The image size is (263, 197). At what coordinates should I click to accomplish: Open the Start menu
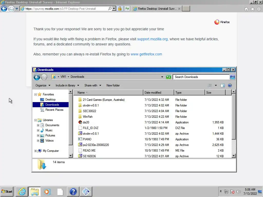(x=7, y=191)
